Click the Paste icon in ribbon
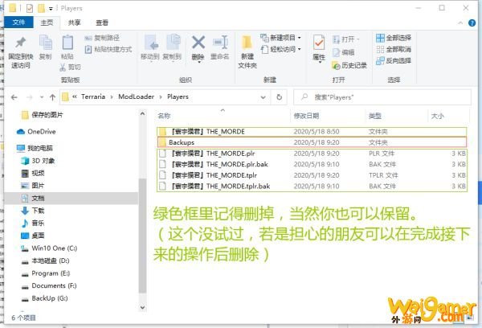The height and width of the screenshot is (328, 482). [x=67, y=43]
